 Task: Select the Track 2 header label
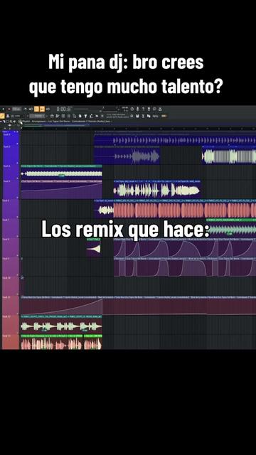click(x=6, y=147)
